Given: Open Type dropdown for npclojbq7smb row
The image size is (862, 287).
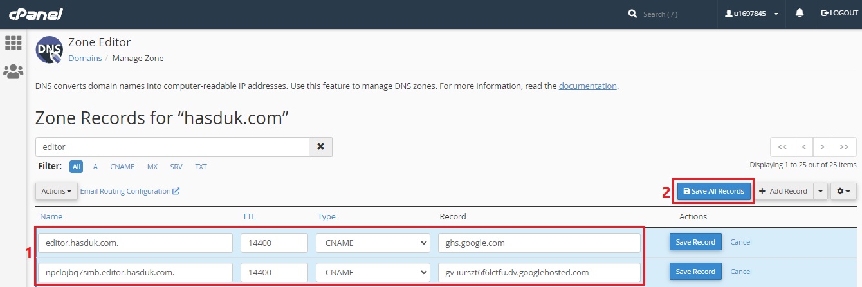Looking at the screenshot, I should pyautogui.click(x=373, y=272).
